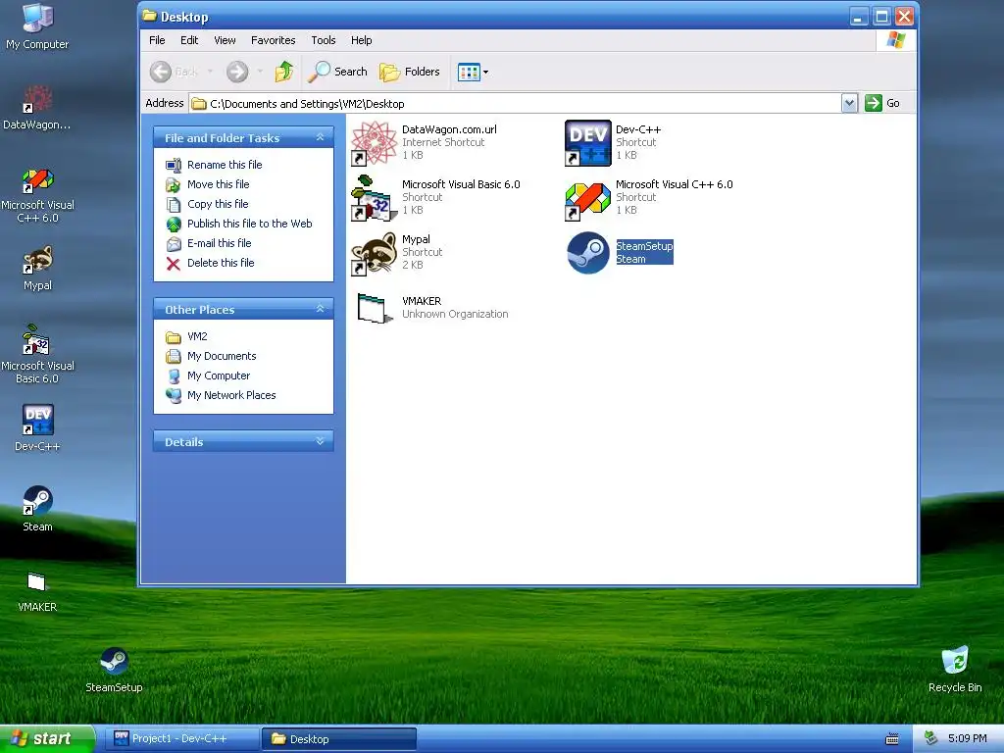The width and height of the screenshot is (1004, 753).
Task: Open the Forward history dropdown arrow
Action: (x=259, y=72)
